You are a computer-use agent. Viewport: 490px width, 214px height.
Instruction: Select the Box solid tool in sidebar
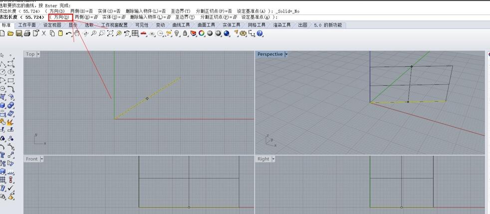tap(2, 106)
